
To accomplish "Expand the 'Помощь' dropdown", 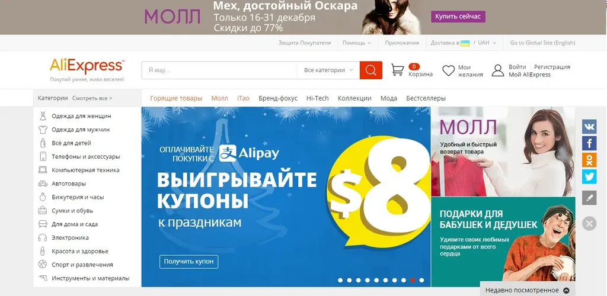I will click(x=356, y=43).
